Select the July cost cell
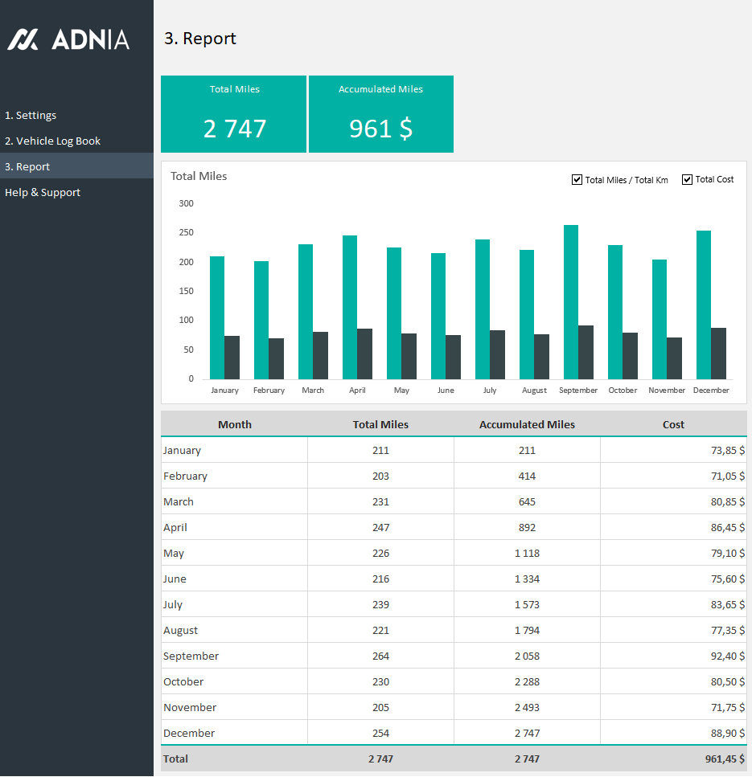This screenshot has width=752, height=777. (673, 605)
